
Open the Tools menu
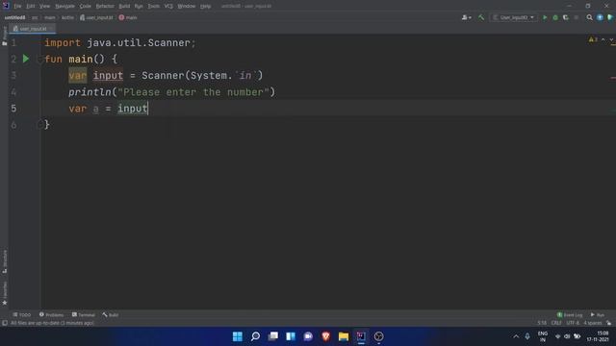tap(154, 7)
